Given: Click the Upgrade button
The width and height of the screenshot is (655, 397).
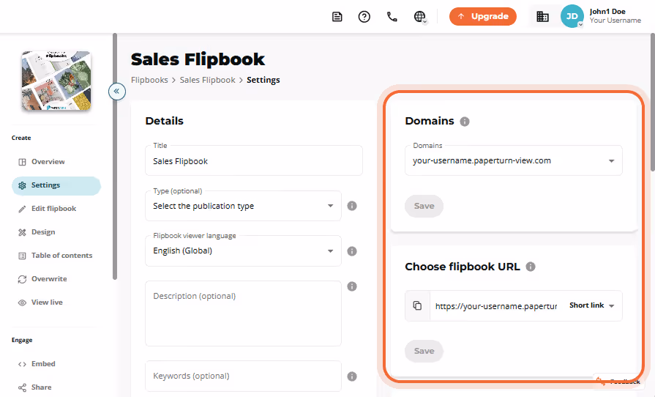Looking at the screenshot, I should [483, 16].
